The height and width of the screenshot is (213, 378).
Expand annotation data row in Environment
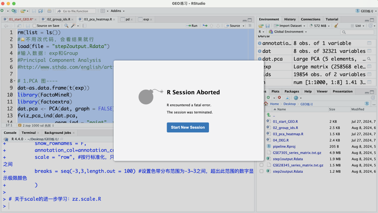(260, 43)
